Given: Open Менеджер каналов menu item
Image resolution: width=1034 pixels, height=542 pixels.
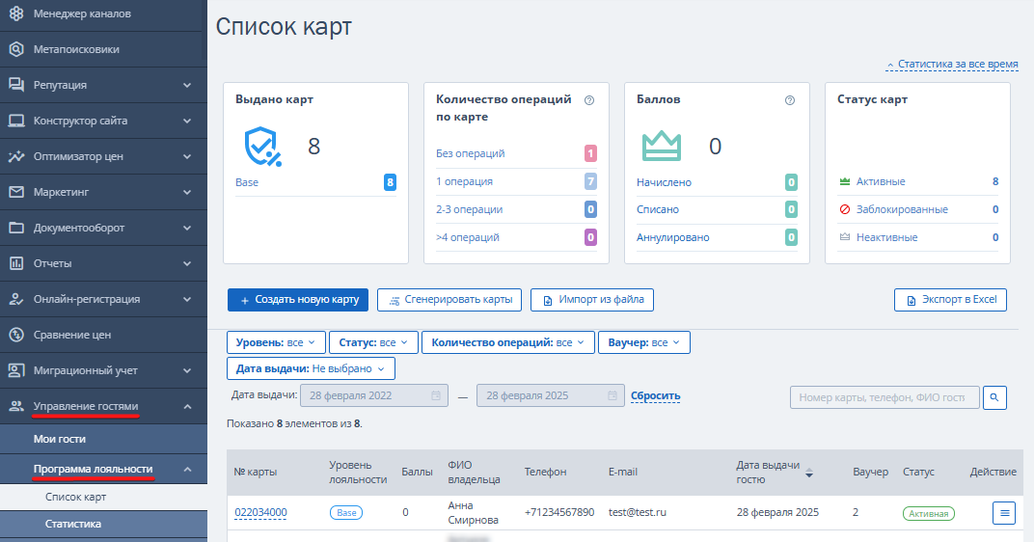Looking at the screenshot, I should [103, 14].
